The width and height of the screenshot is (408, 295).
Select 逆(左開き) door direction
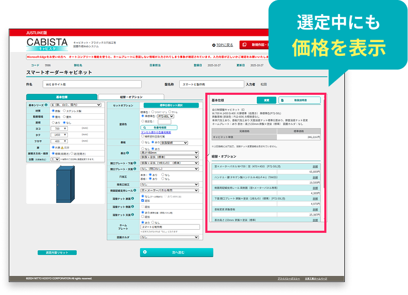[x=72, y=154]
